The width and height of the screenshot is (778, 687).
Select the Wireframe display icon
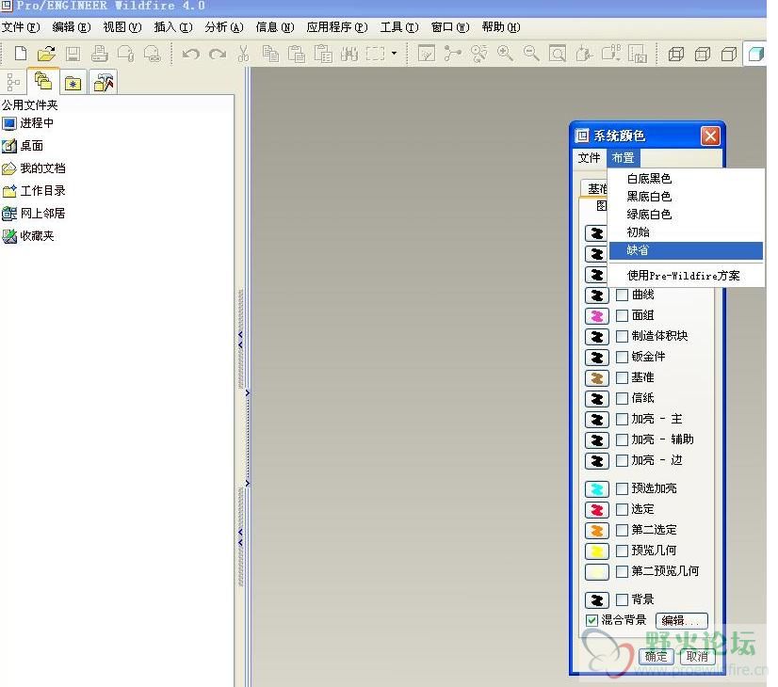pyautogui.click(x=675, y=54)
